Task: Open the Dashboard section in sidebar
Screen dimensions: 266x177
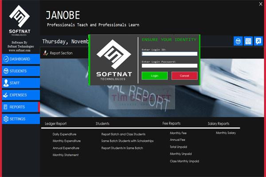Action: (21, 59)
